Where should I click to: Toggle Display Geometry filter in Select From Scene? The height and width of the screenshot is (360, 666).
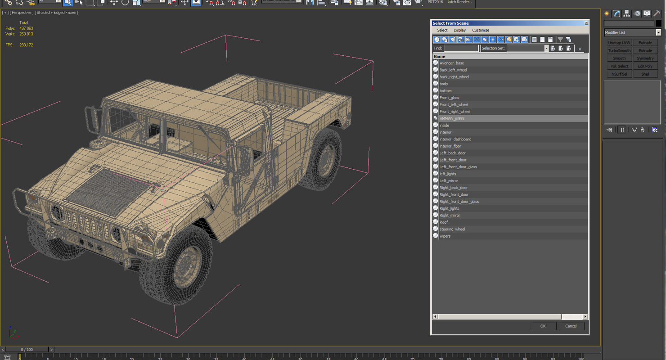point(436,40)
